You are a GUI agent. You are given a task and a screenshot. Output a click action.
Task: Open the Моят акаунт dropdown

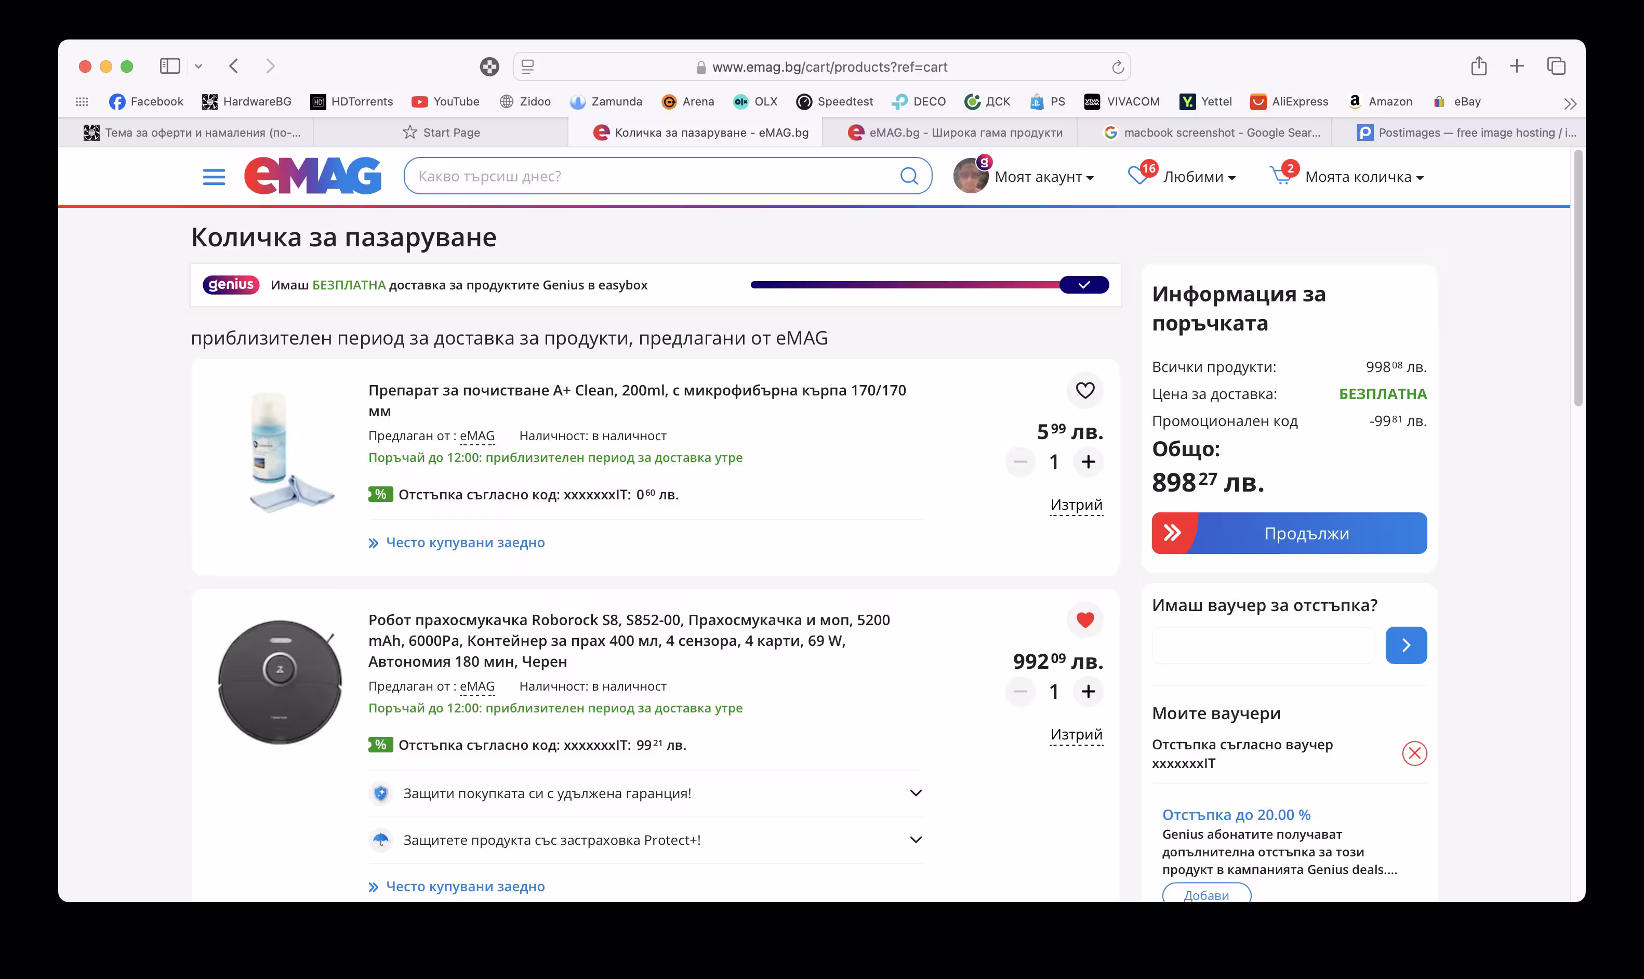(x=1043, y=177)
